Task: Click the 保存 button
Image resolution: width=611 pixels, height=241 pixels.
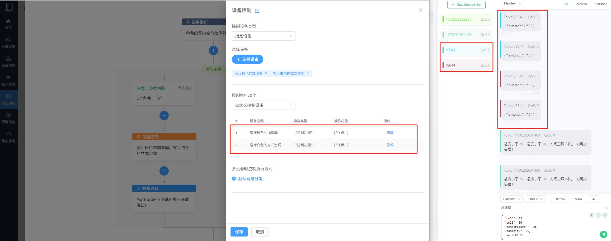Action: (x=239, y=232)
